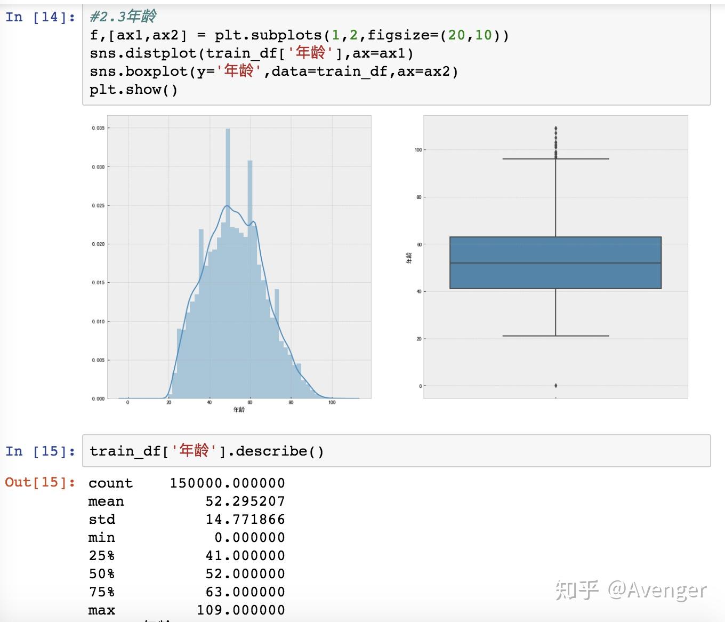Click the sns.boxplot code line
The image size is (725, 622).
[x=273, y=71]
